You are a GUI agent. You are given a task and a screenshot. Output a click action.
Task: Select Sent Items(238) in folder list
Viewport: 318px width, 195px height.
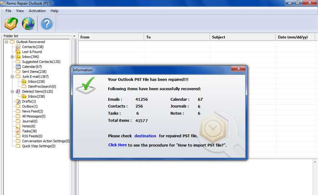click(34, 72)
